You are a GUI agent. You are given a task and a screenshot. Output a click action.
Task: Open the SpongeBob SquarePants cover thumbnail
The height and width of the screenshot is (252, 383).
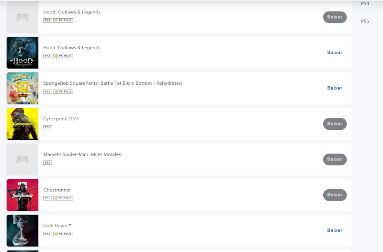pos(23,88)
